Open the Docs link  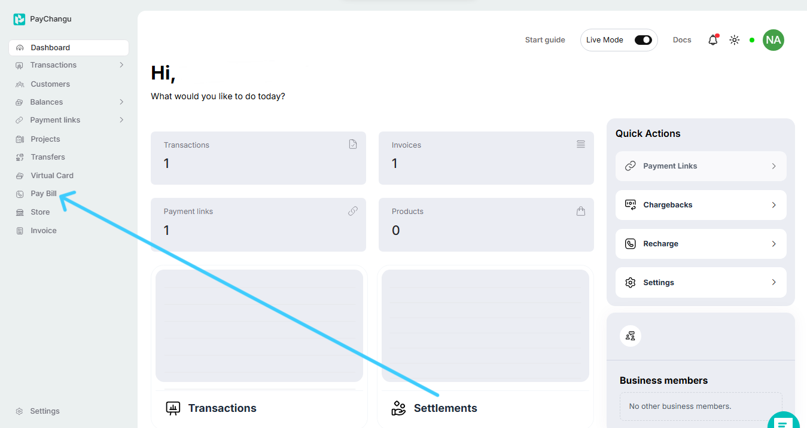[682, 40]
